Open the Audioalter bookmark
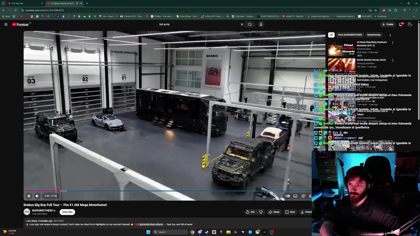 coord(380,16)
